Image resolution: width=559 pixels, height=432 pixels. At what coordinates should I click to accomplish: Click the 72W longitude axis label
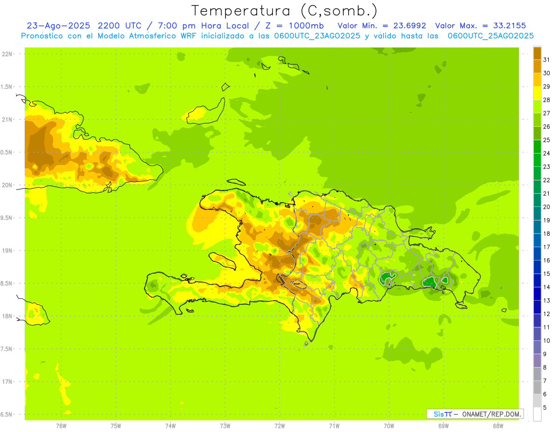point(279,425)
